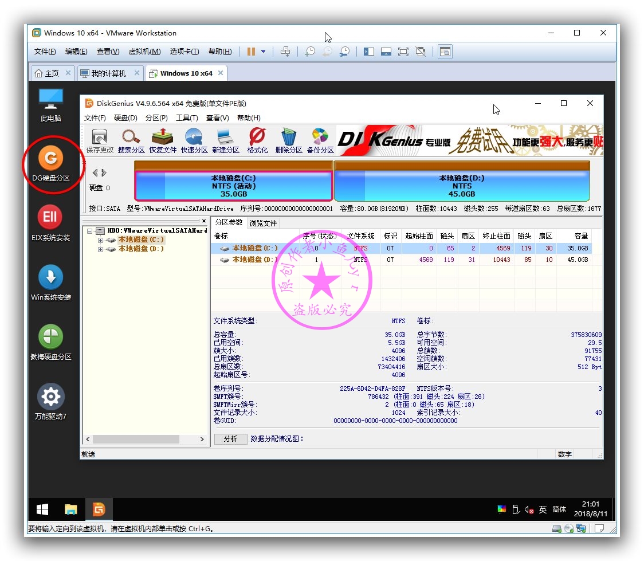644x561 pixels.
Task: Launch DG硬盘分区 desktop shortcut
Action: coord(50,163)
